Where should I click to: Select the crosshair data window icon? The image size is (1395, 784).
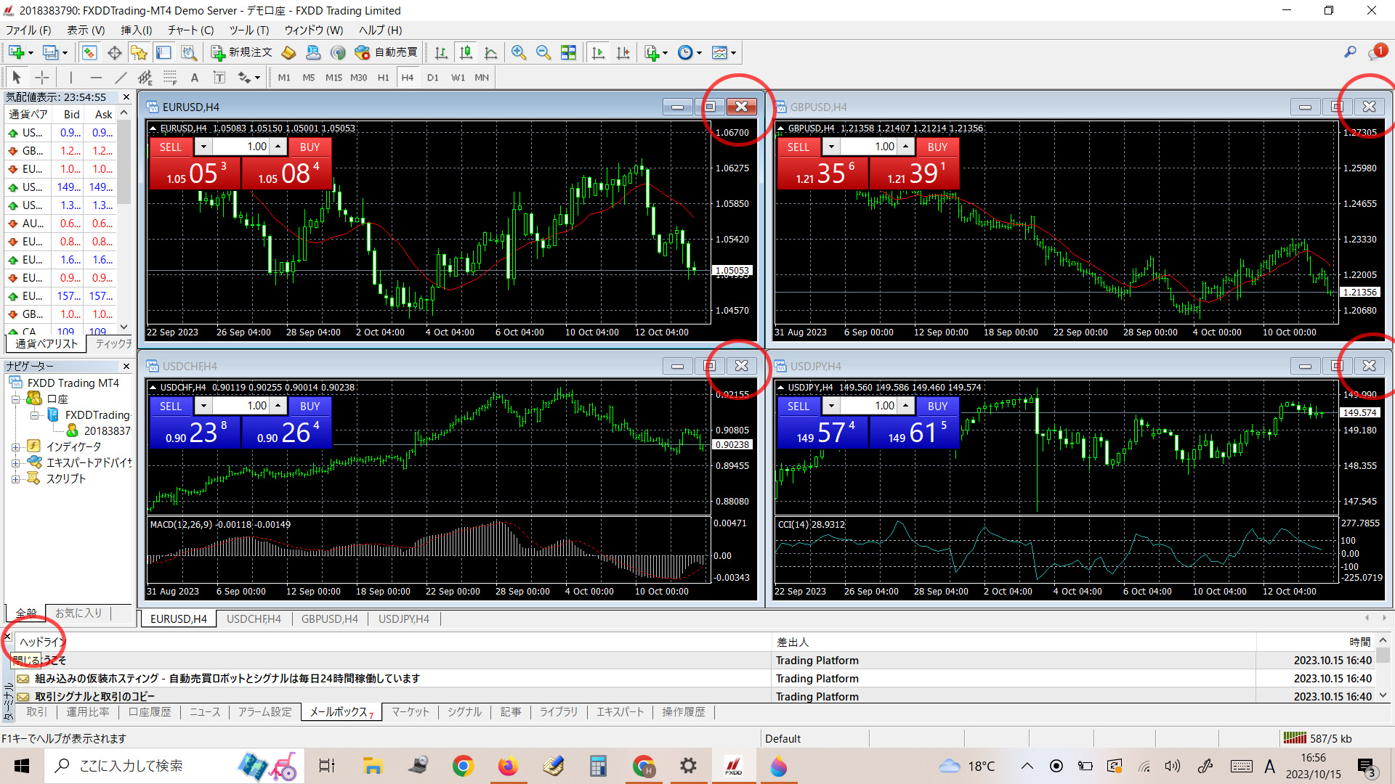coord(114,52)
